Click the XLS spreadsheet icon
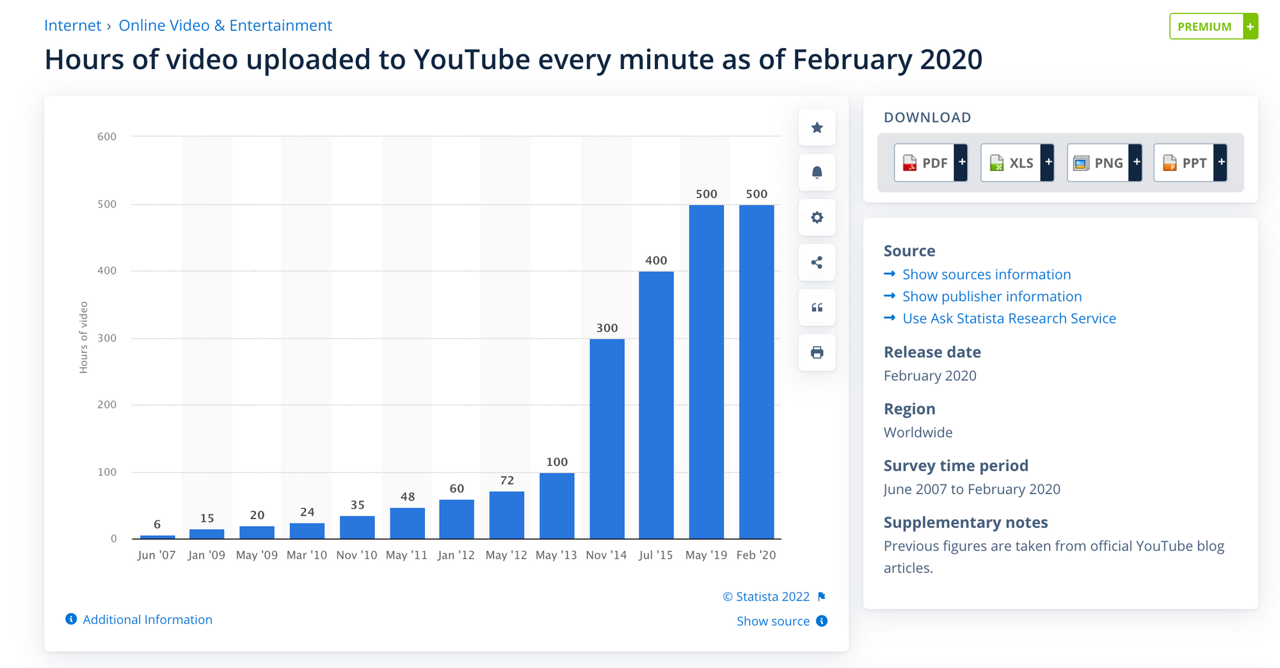 (996, 163)
